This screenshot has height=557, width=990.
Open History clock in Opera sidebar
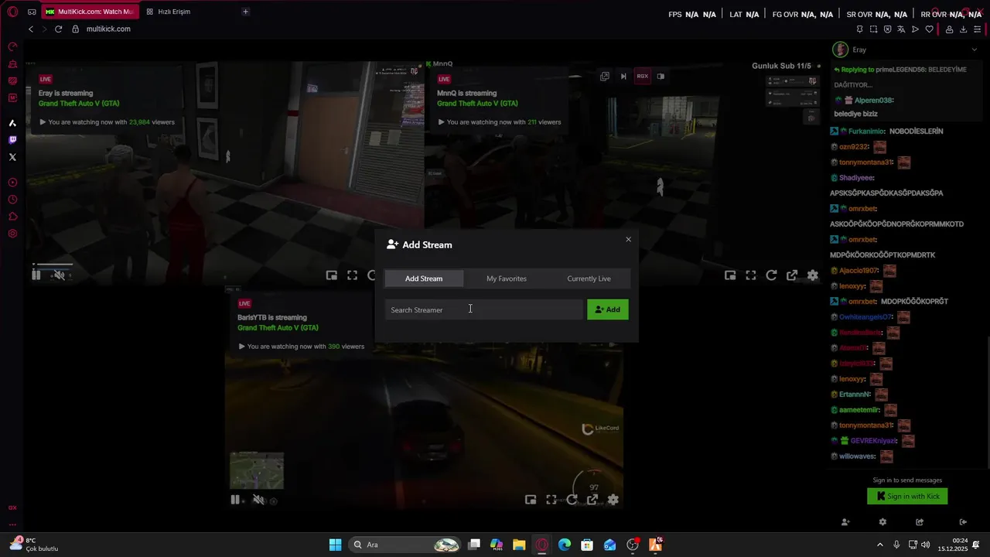[x=12, y=200]
